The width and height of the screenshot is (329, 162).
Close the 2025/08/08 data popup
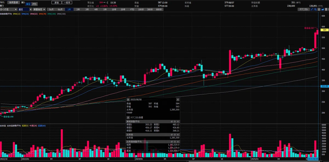(177, 99)
